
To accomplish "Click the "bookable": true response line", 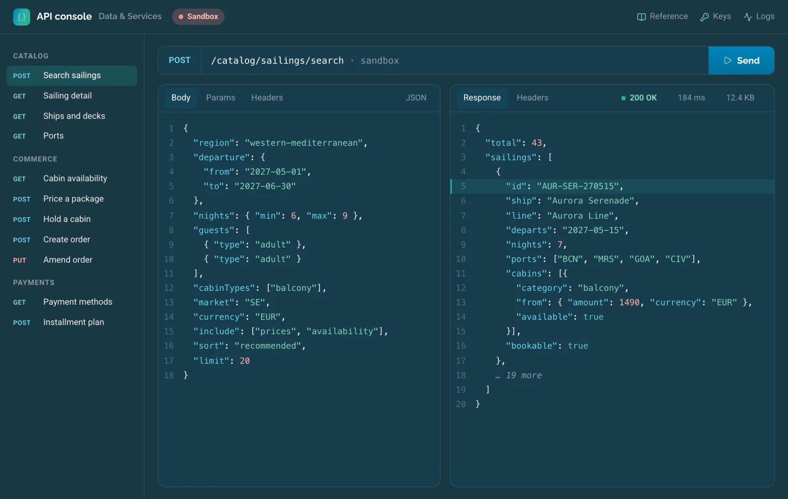I will click(547, 346).
